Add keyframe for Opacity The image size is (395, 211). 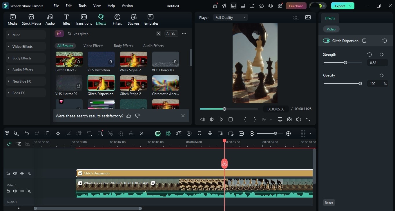382,75
